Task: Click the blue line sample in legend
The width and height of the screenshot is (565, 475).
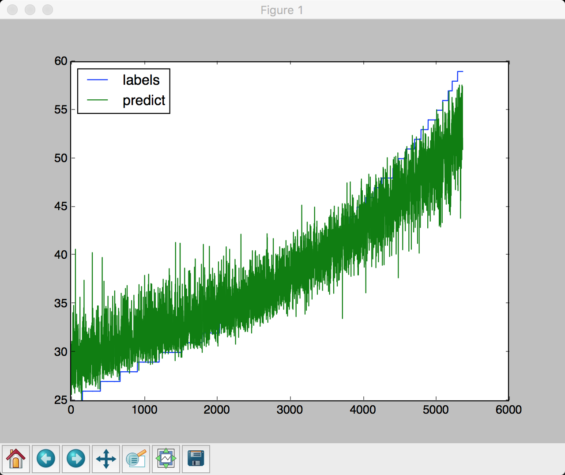Action: point(98,80)
